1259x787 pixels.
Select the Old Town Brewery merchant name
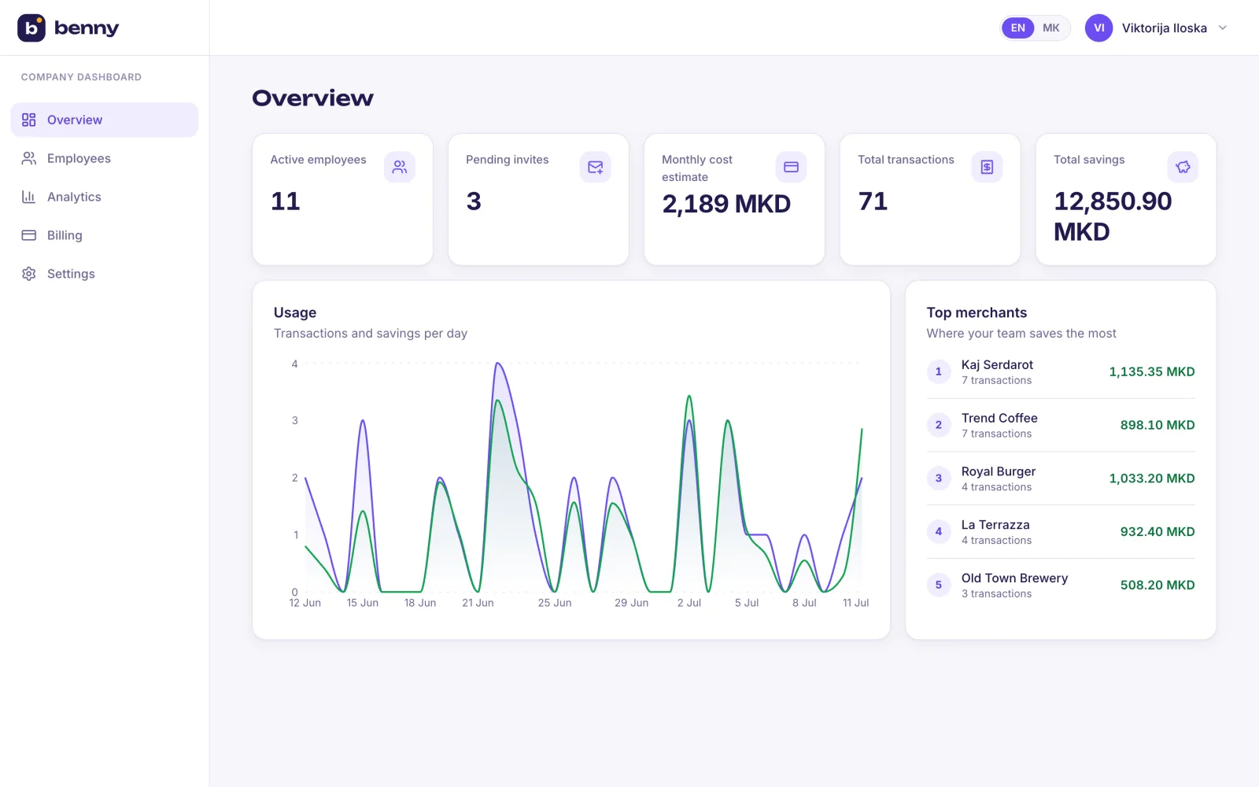pos(1014,578)
